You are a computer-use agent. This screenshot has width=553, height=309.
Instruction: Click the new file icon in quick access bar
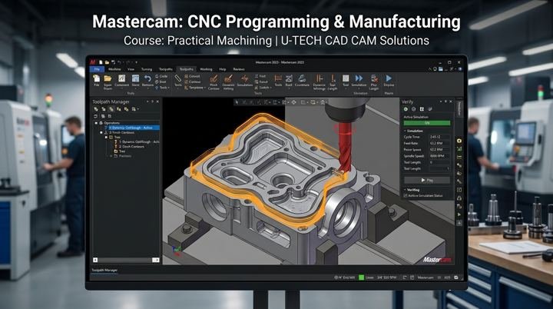101,62
